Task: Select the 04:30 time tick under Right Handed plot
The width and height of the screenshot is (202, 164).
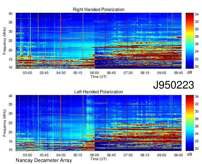Action: click(61, 73)
